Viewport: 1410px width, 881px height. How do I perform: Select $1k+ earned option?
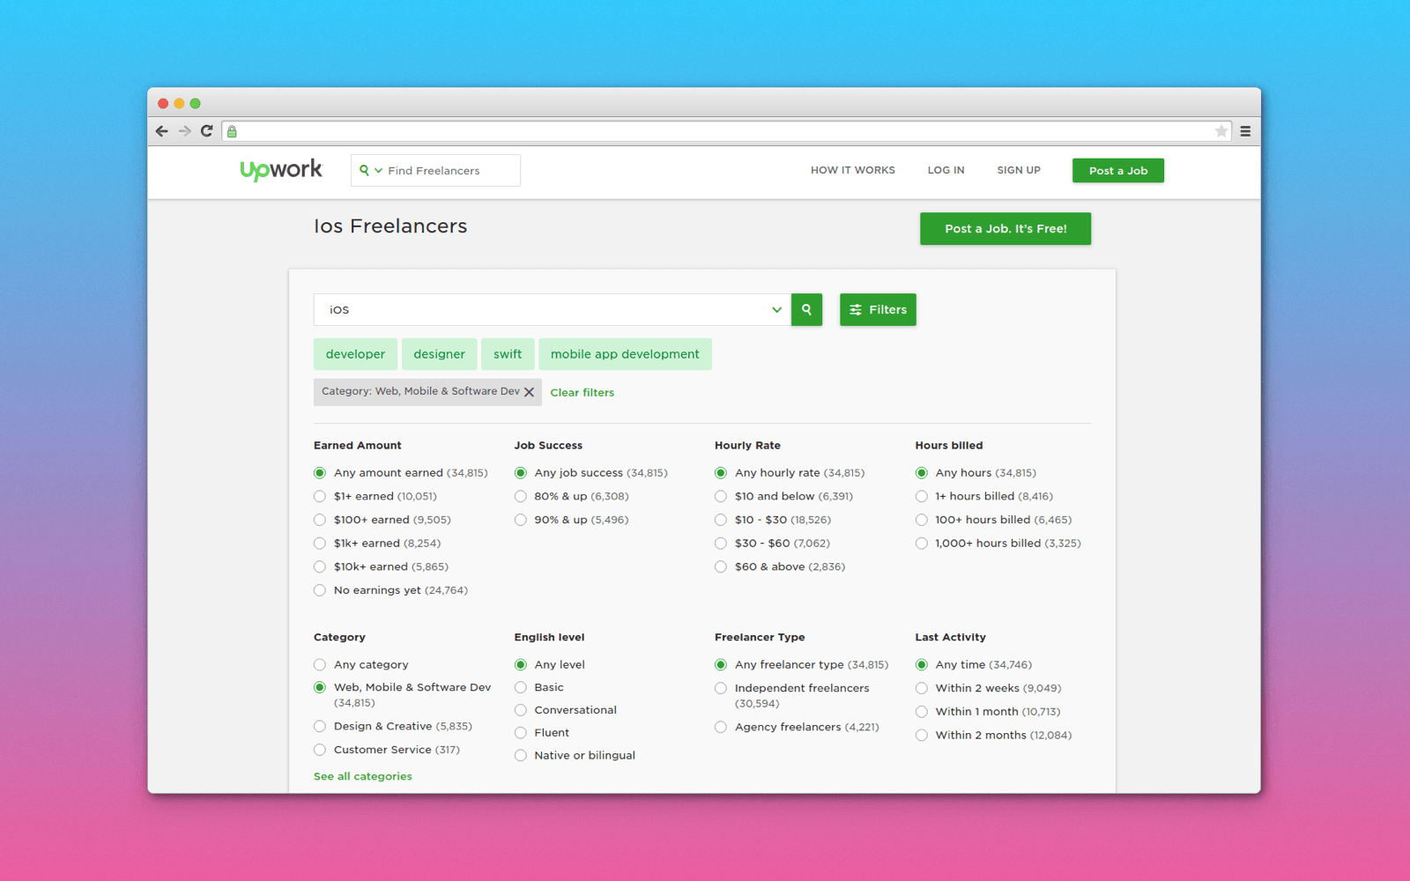click(320, 544)
